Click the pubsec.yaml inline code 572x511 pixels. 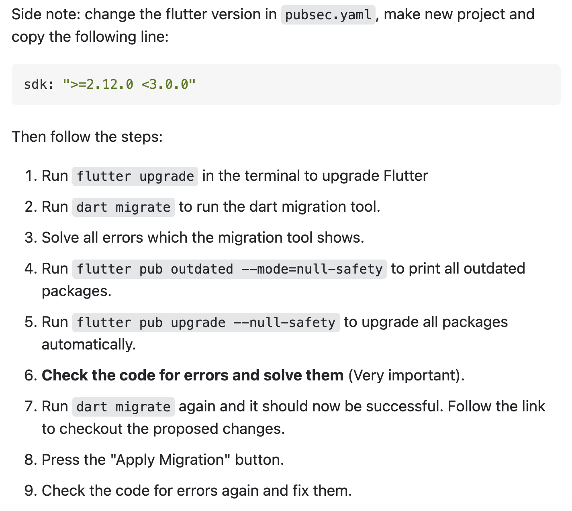tap(328, 15)
